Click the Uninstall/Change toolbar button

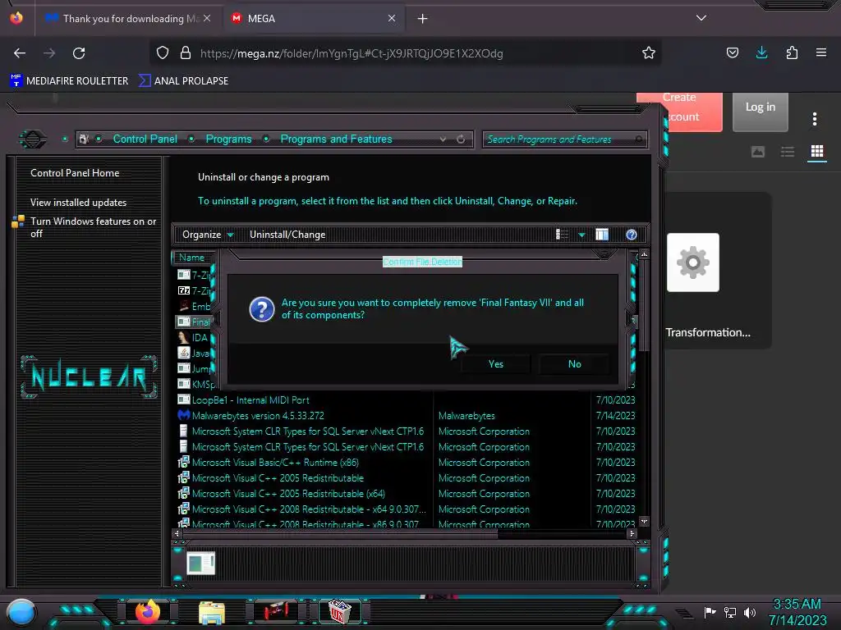[x=287, y=235]
